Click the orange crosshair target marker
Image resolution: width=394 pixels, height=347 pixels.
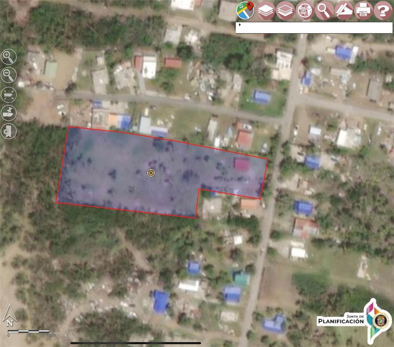(x=151, y=173)
